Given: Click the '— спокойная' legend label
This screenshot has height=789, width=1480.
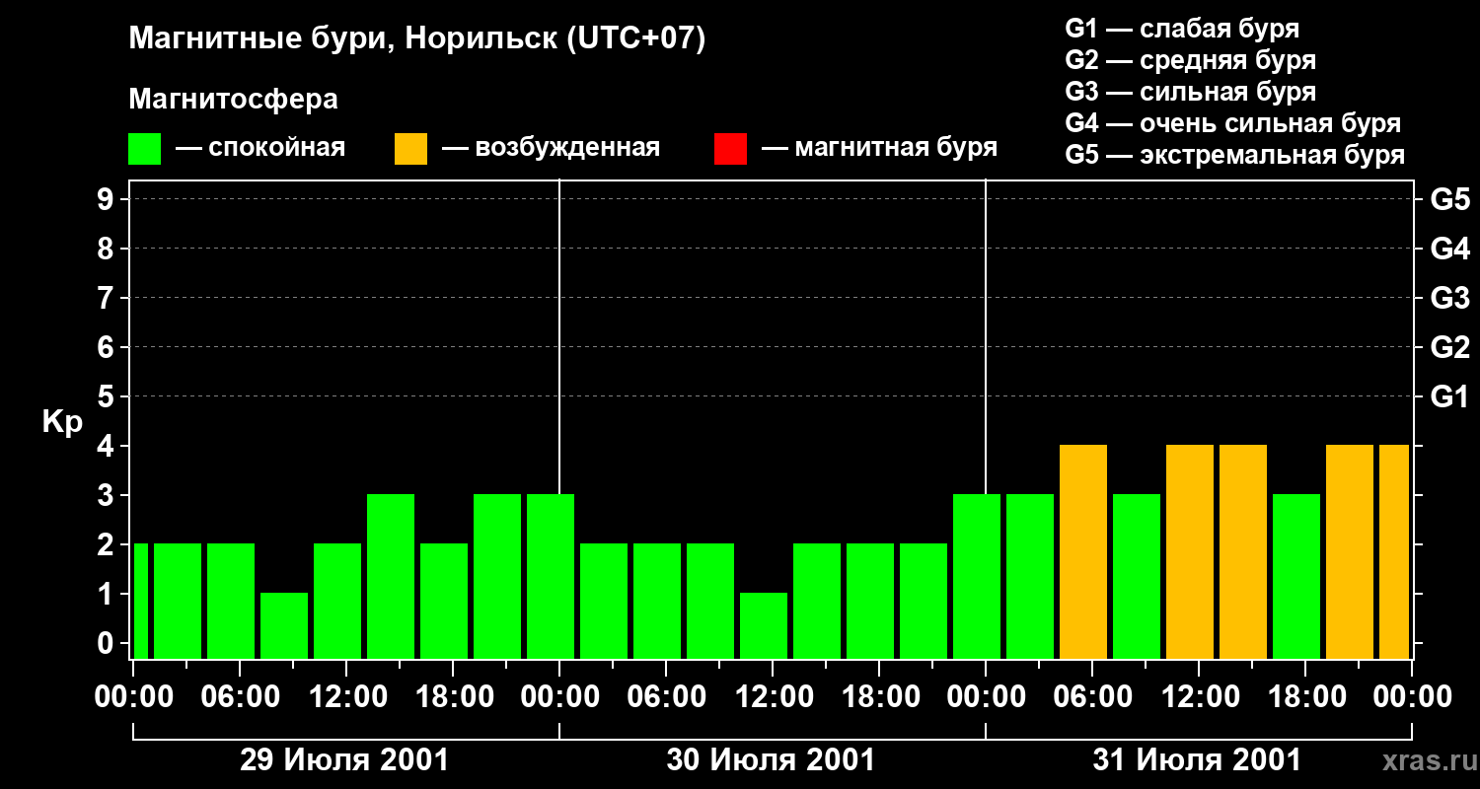Looking at the screenshot, I should 260,149.
